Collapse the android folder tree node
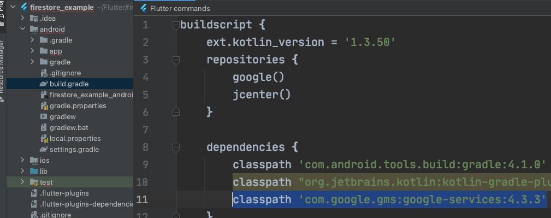The image size is (551, 218). [x=22, y=29]
